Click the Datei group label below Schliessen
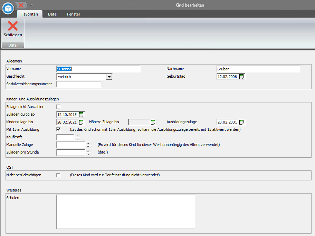The image size is (315, 236). 13,45
